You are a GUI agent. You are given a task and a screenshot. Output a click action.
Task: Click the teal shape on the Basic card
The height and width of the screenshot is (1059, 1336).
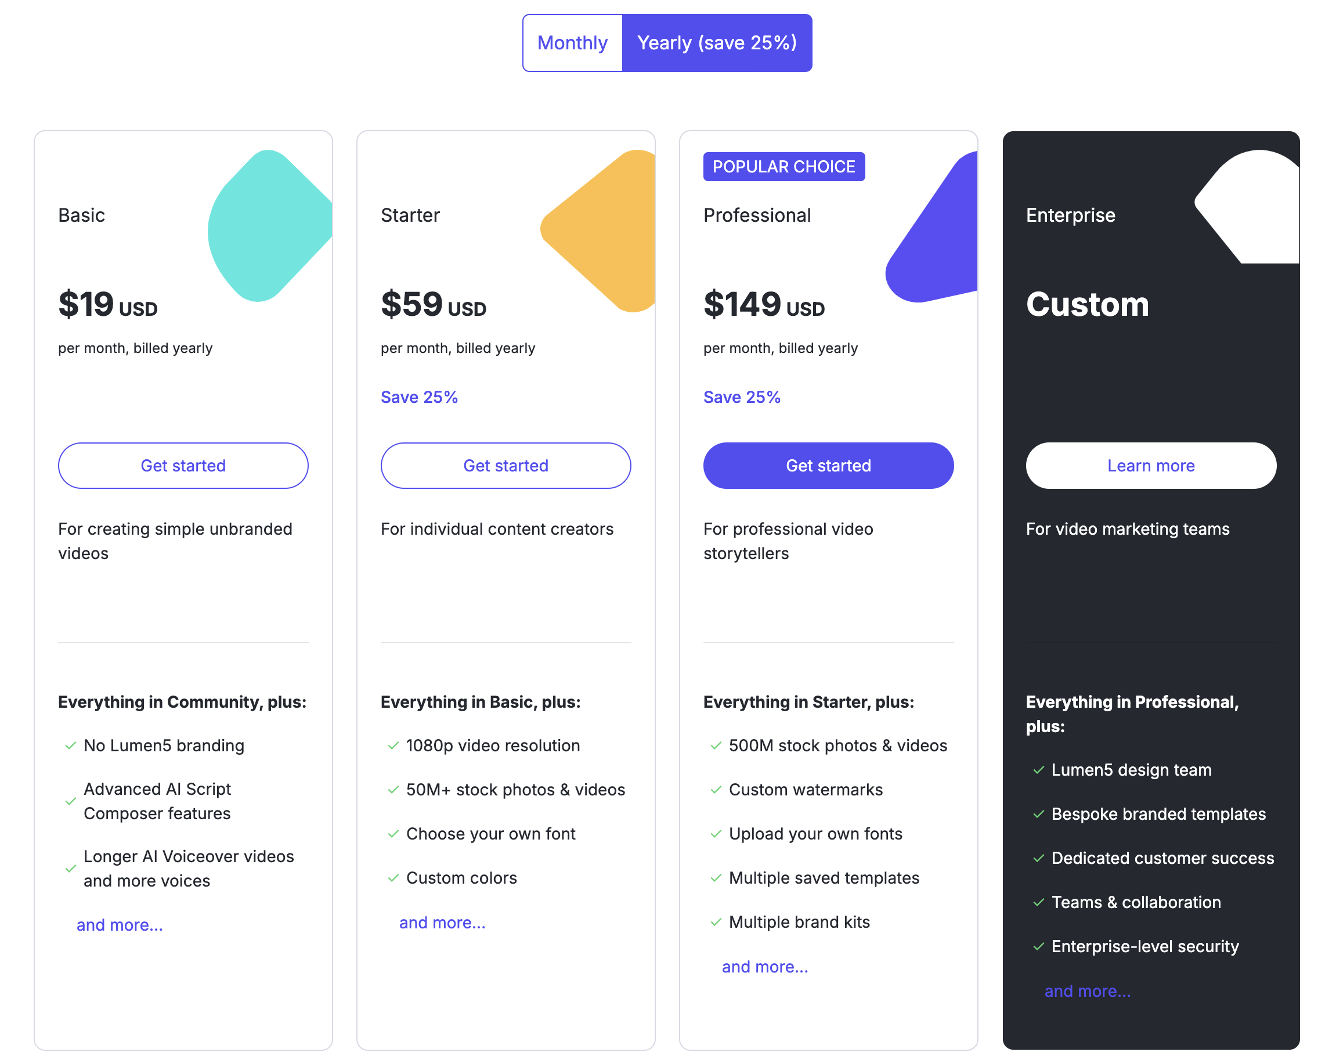(268, 226)
